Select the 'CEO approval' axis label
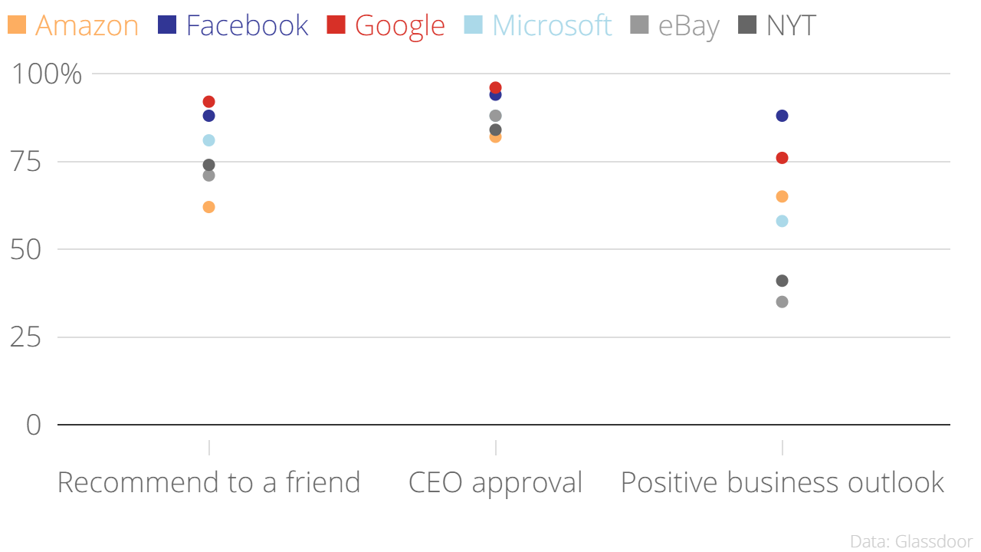 point(495,482)
